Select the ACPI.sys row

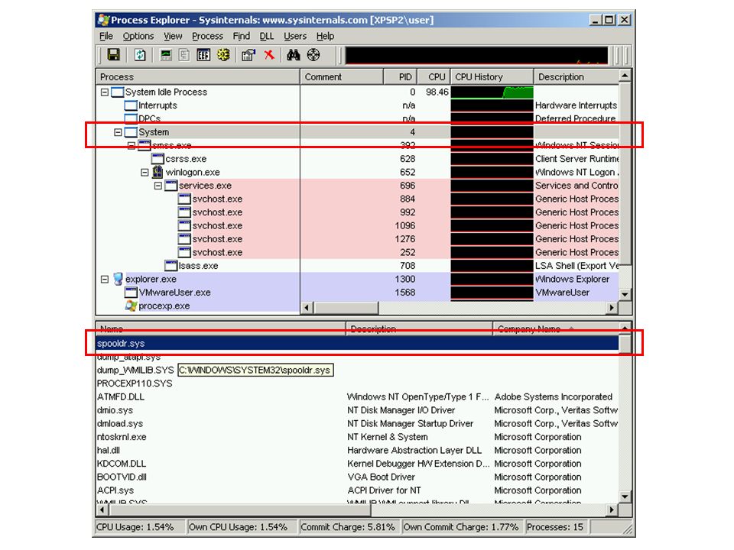coord(357,490)
